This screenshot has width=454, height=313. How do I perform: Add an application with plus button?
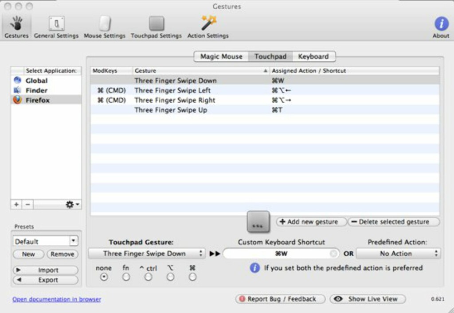pyautogui.click(x=16, y=205)
